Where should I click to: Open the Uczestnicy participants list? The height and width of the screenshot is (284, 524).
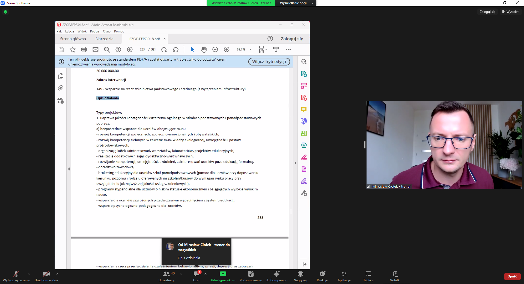[166, 274]
